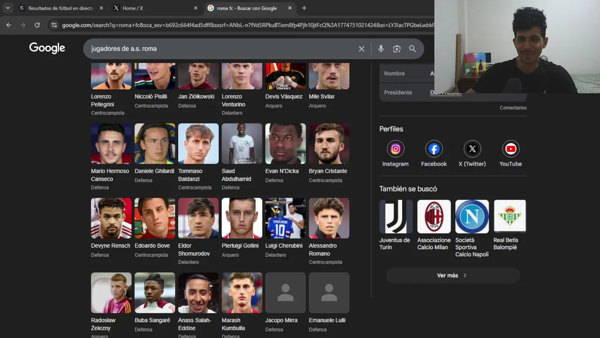Select Tommaso Baldanzi photo
Image resolution: width=600 pixels, height=338 pixels.
coord(198,144)
